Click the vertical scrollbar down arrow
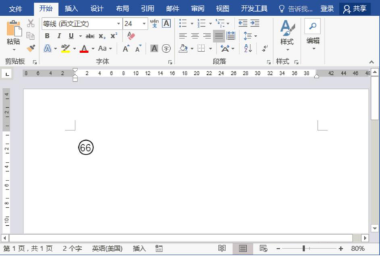Image resolution: width=380 pixels, height=256 pixels. 375,228
